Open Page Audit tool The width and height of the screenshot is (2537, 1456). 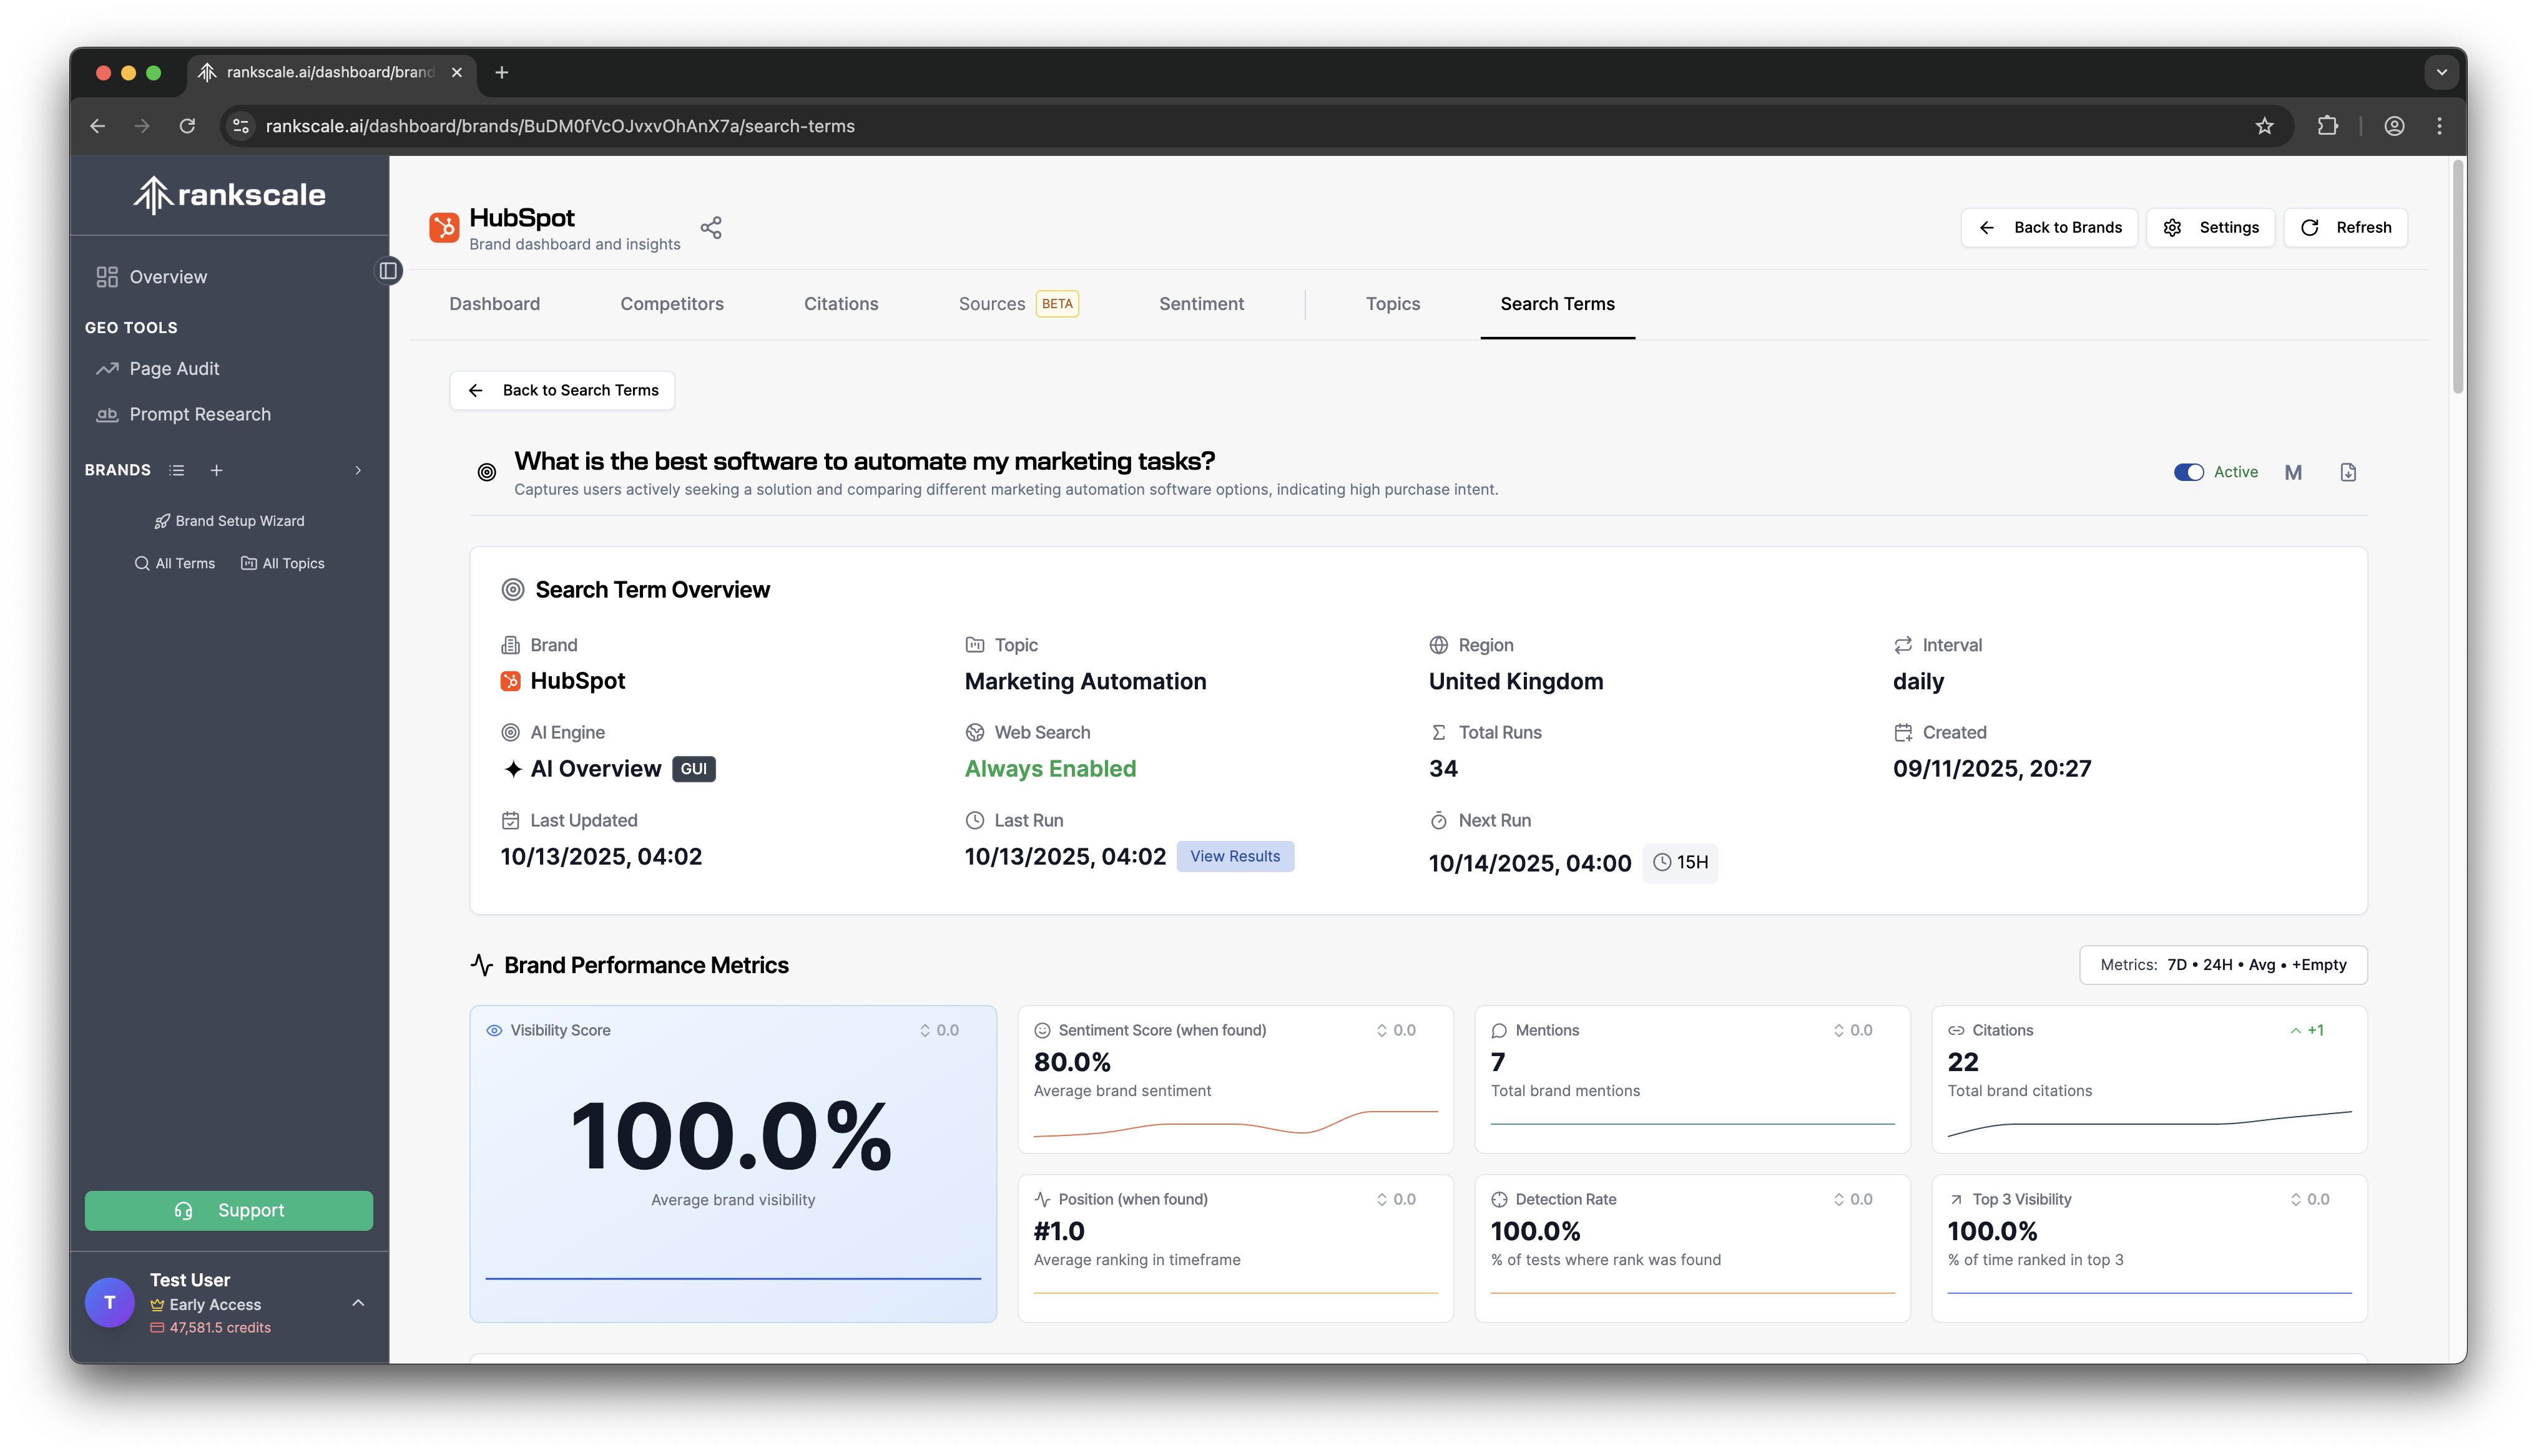(x=174, y=369)
